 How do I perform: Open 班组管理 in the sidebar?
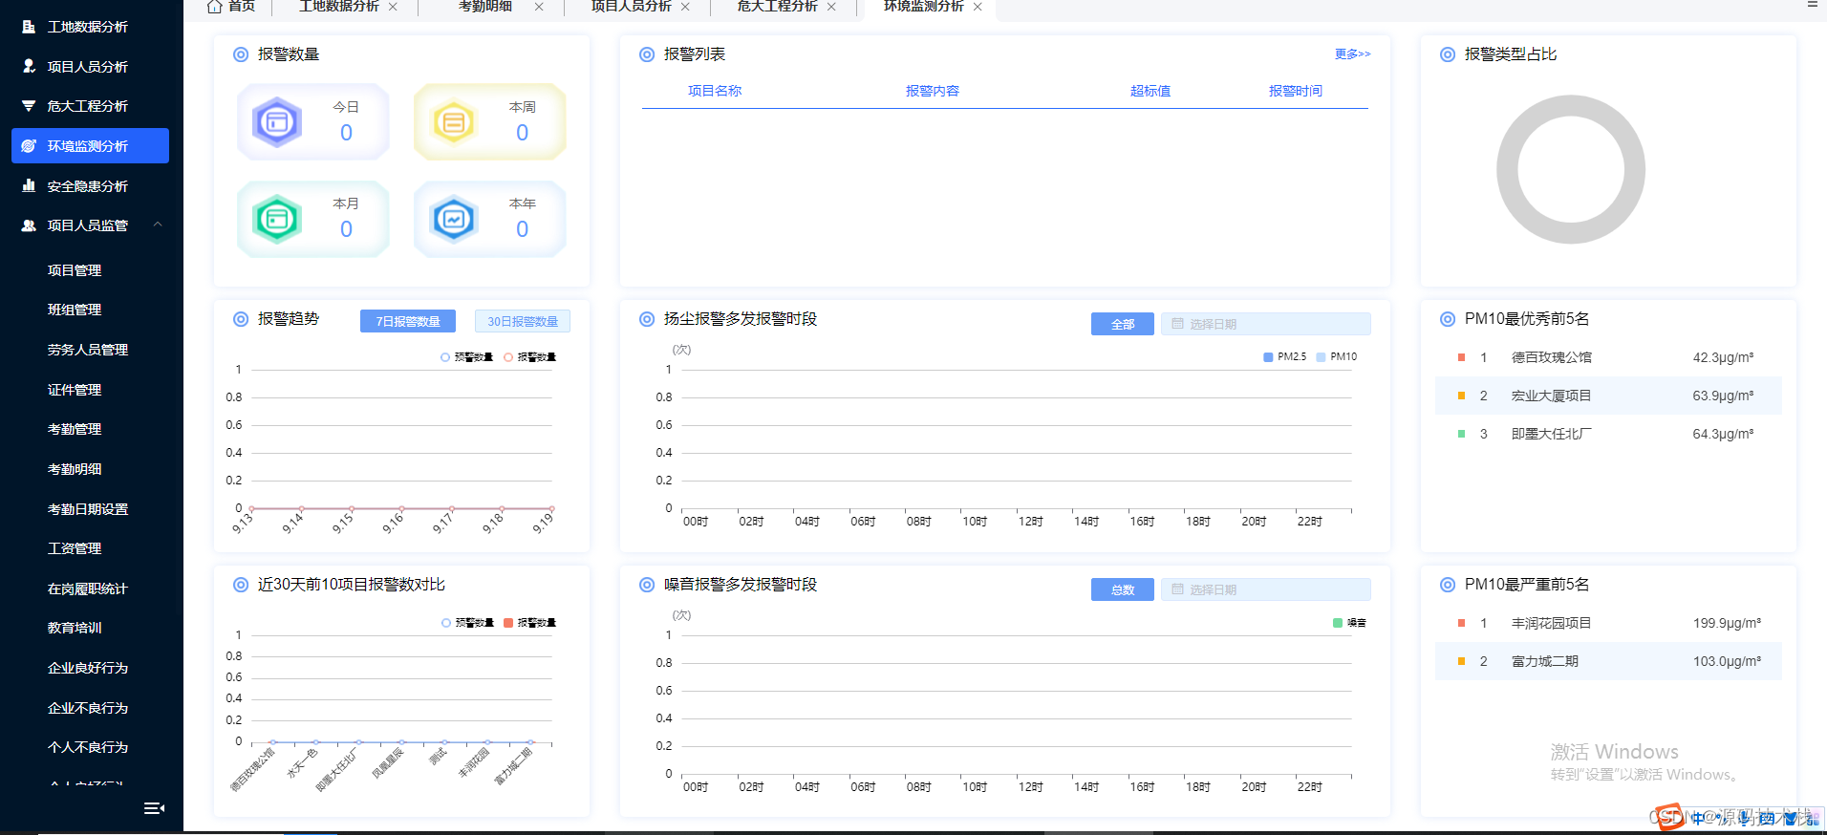(75, 310)
